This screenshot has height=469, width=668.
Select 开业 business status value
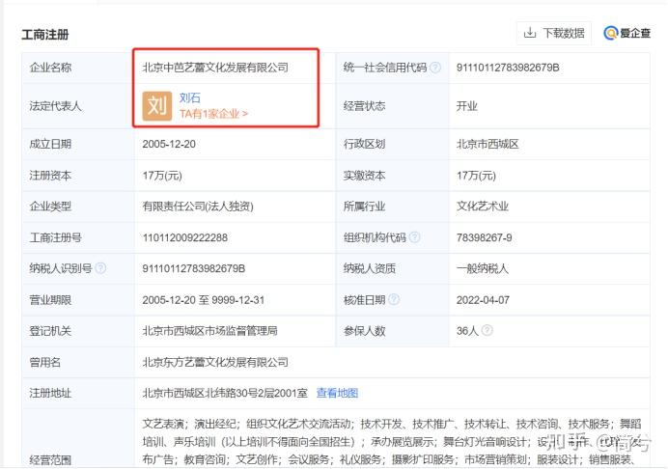[466, 106]
